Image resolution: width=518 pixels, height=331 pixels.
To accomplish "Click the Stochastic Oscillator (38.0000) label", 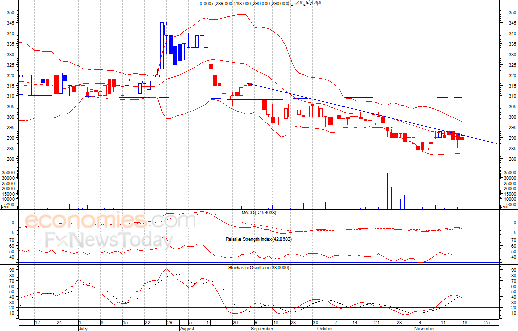I will (x=258, y=267).
